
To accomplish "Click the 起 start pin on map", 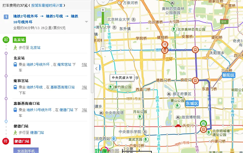I will point(203,123).
